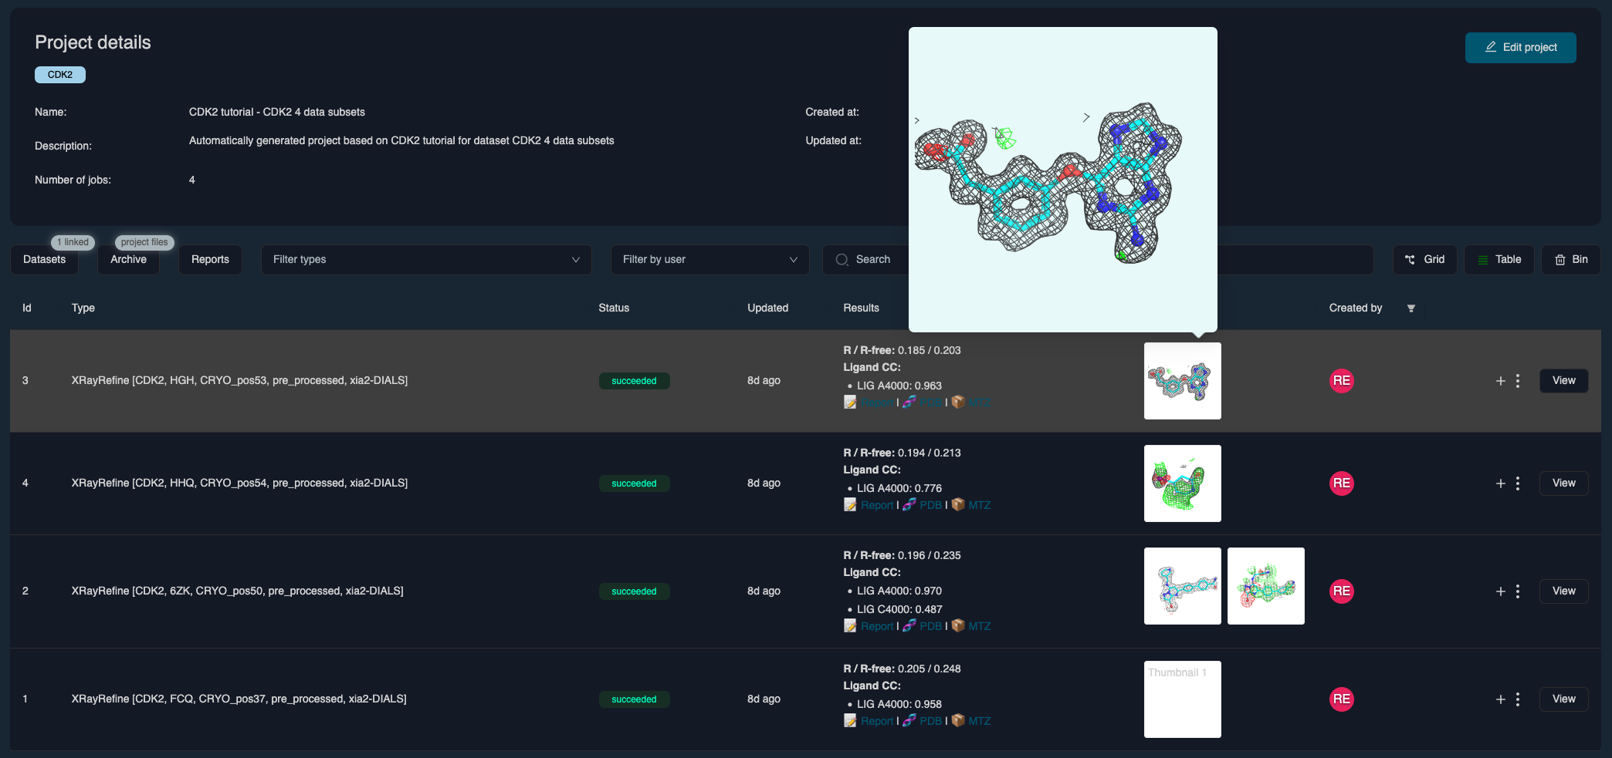Viewport: 1612px width, 758px height.
Task: Click the RE user avatar in job 3 row
Action: 1341,381
